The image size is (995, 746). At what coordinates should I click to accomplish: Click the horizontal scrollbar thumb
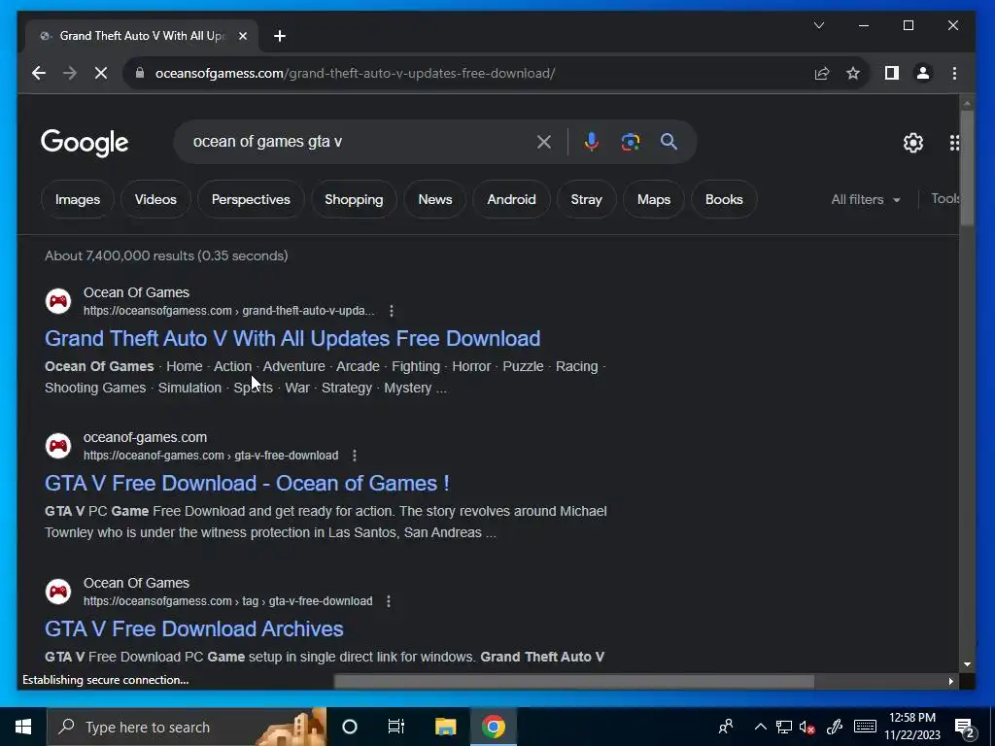coord(573,681)
